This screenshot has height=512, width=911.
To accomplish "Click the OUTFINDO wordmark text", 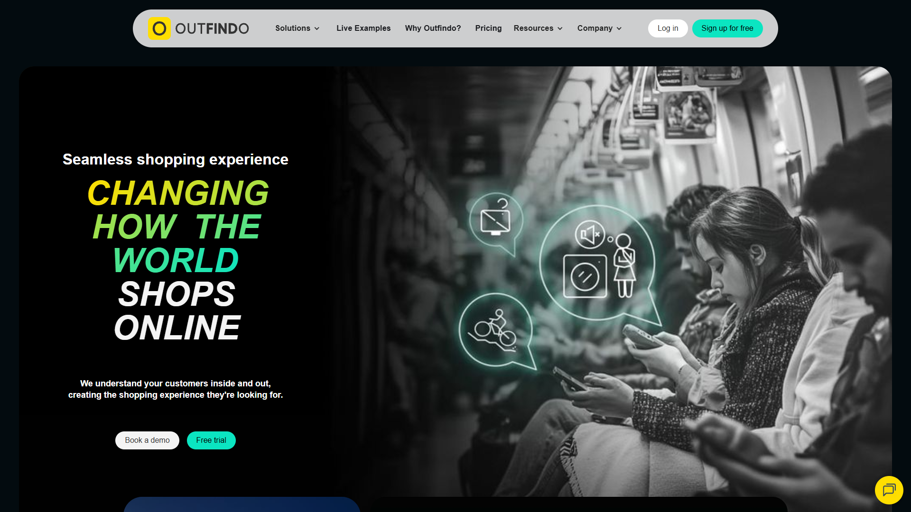I will (x=212, y=28).
